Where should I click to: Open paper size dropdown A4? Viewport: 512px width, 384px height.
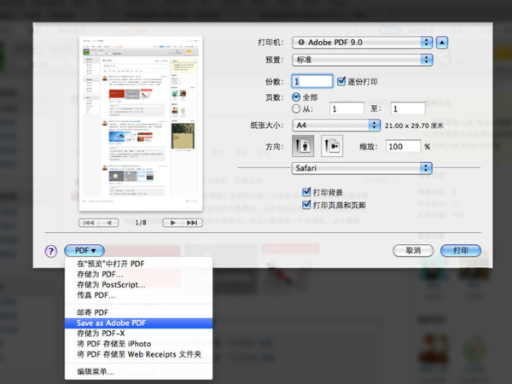[336, 125]
